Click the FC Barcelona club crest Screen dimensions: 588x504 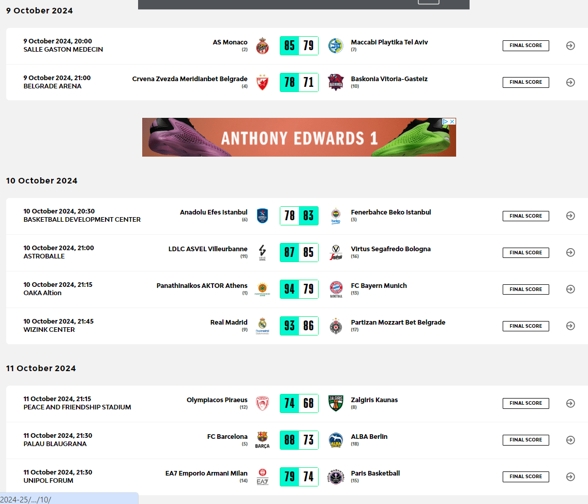pos(263,439)
